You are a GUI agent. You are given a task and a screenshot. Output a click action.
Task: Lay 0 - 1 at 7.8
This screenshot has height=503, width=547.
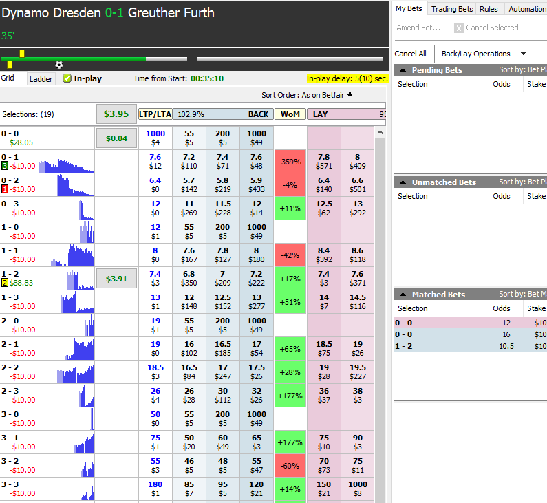pyautogui.click(x=324, y=162)
